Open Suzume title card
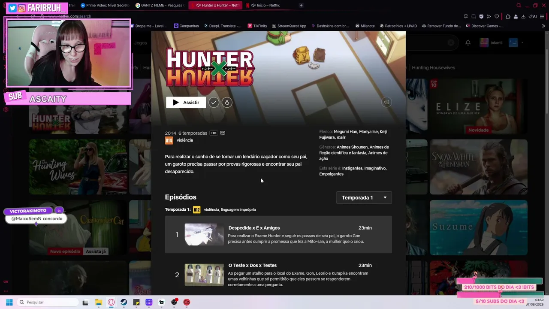 click(479, 227)
